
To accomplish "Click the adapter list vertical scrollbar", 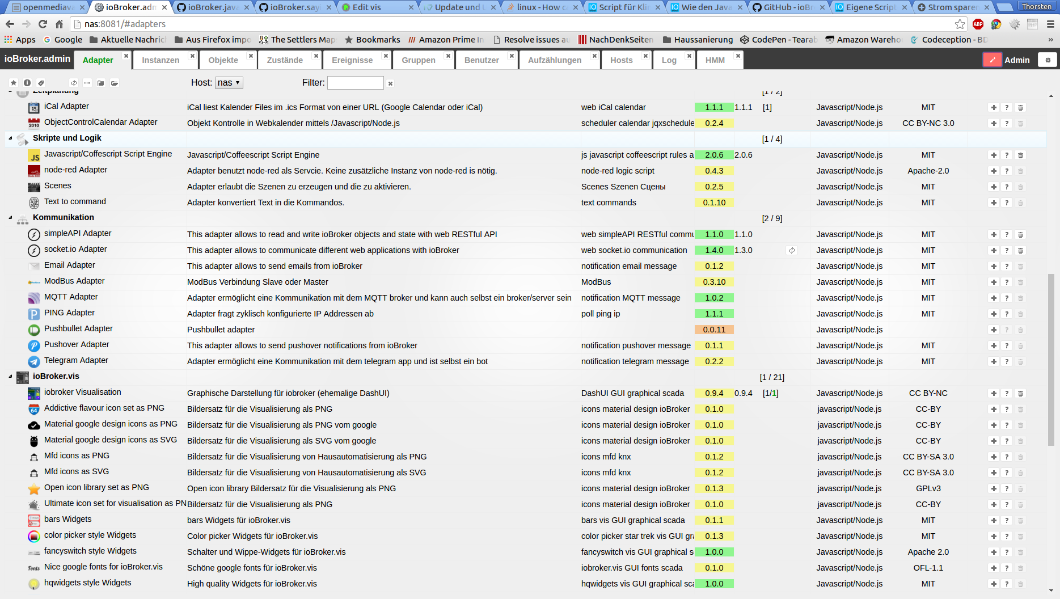I will tap(1051, 358).
